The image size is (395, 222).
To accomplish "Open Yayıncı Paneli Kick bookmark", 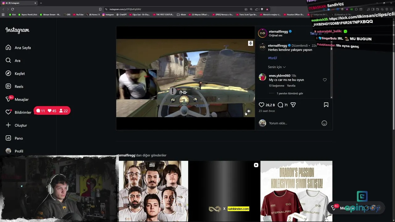I will pos(28,14).
